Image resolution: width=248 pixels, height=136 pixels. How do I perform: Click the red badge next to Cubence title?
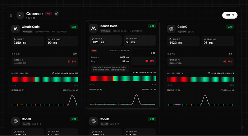[48, 14]
